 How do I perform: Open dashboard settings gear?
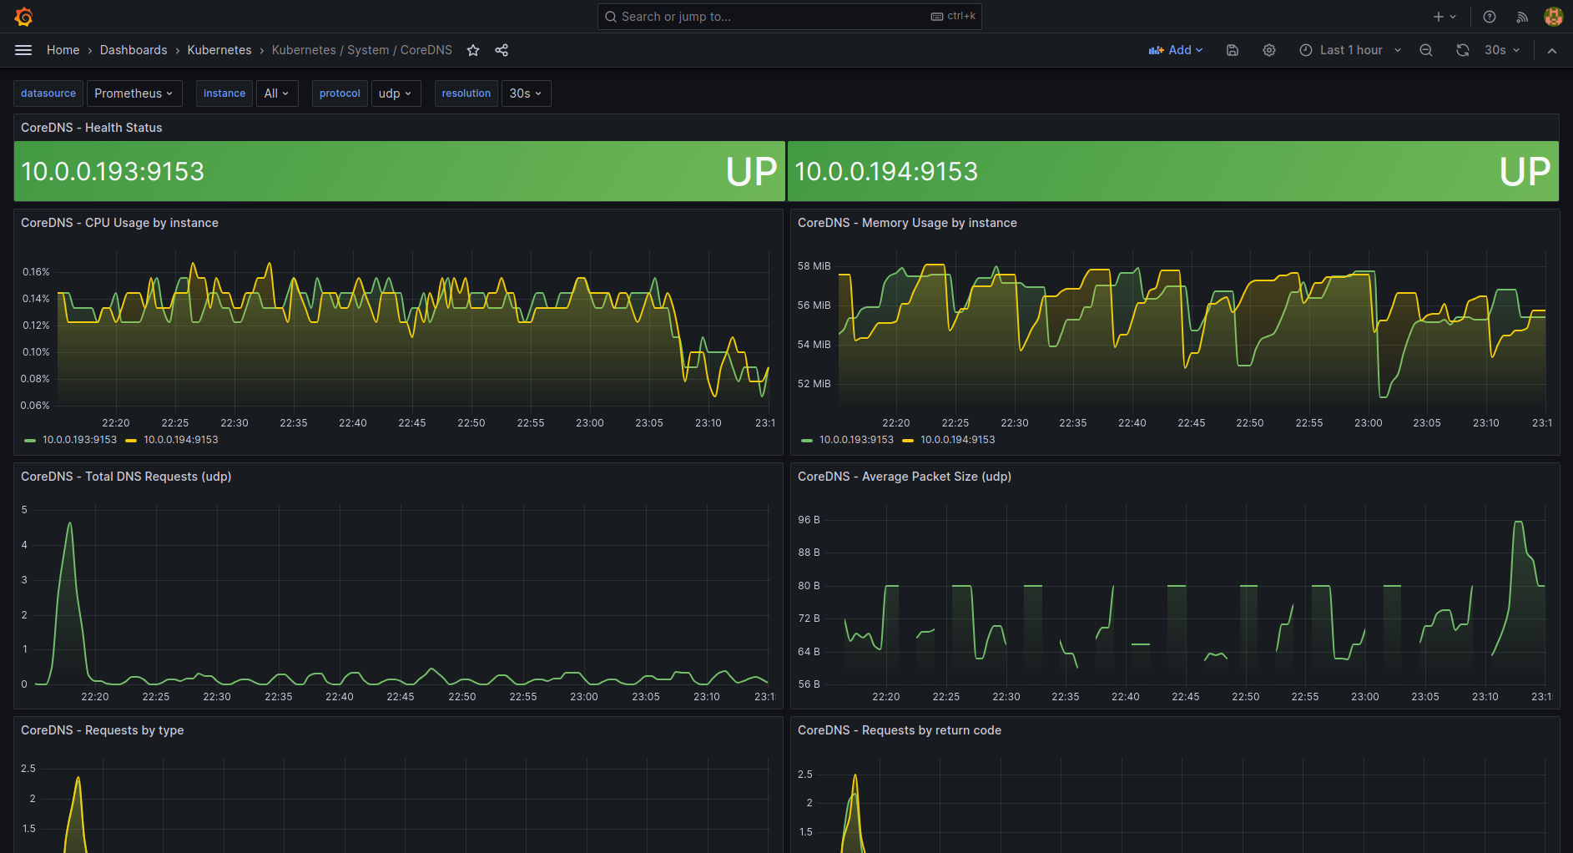(x=1269, y=50)
